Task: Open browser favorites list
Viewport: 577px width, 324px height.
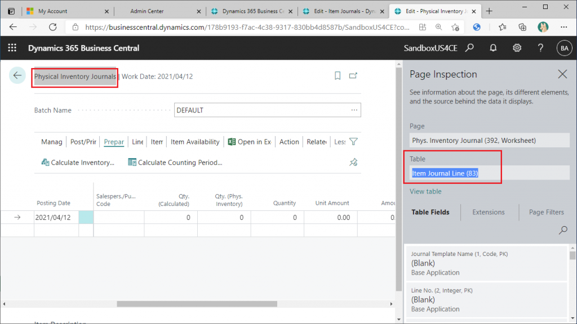Action: 502,27
